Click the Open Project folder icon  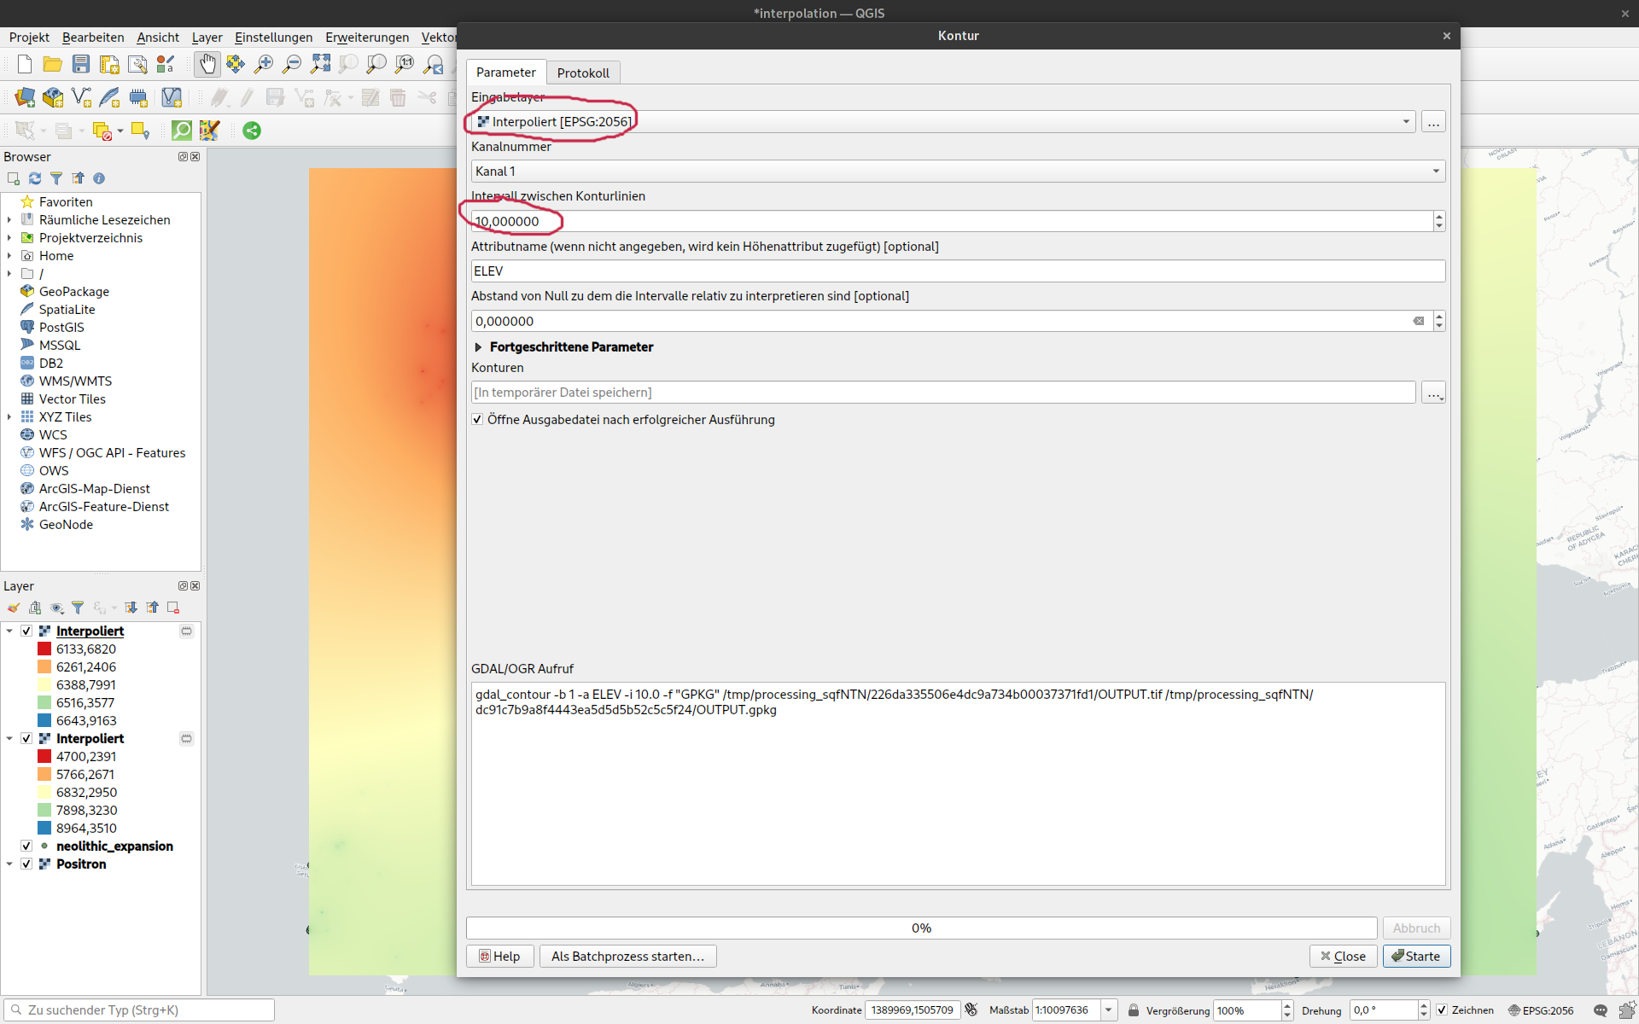click(52, 64)
